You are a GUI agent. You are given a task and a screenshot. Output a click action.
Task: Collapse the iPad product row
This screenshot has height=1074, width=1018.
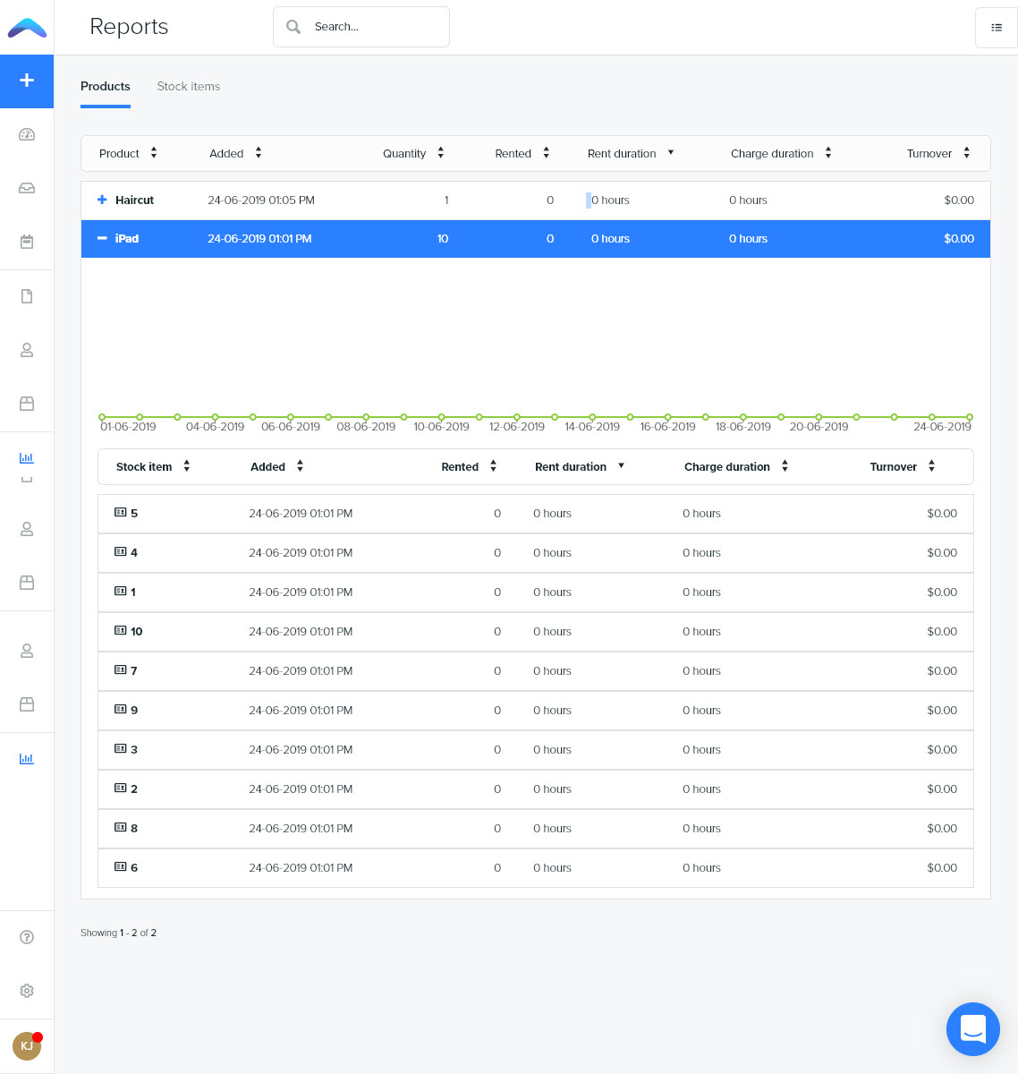tap(102, 239)
